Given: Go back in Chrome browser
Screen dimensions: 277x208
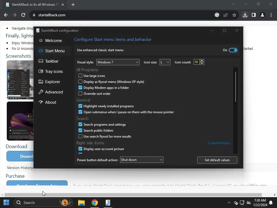Looking at the screenshot, I should pos(6,15).
